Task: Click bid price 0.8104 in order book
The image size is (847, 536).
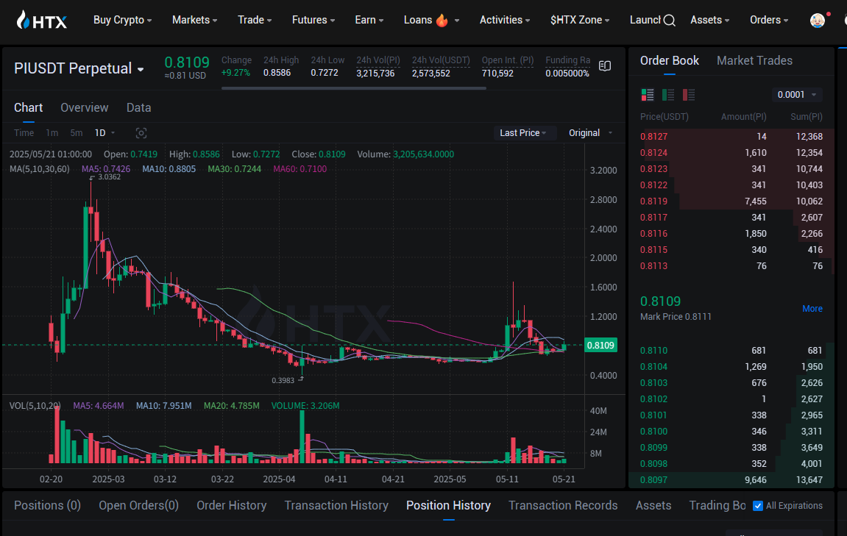Action: click(x=653, y=366)
